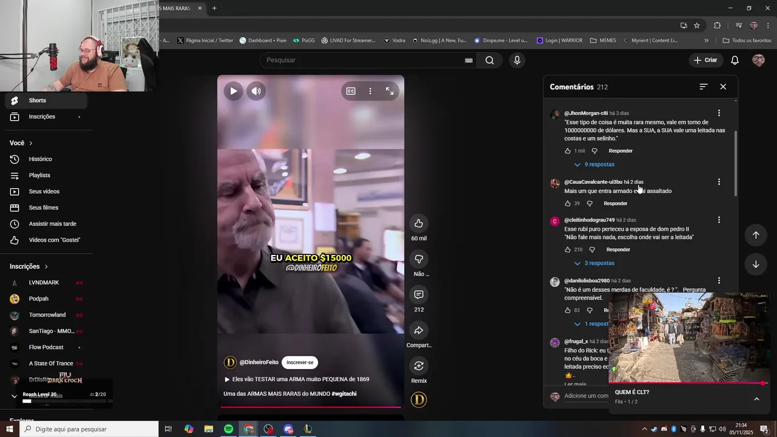This screenshot has width=777, height=437.
Task: Expand the Inscrições section header
Action: (x=29, y=266)
